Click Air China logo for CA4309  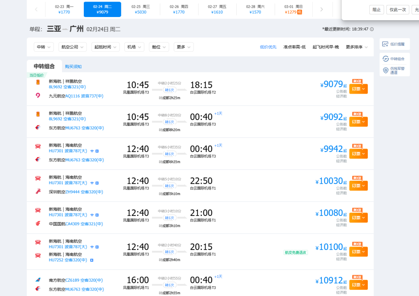38,223
